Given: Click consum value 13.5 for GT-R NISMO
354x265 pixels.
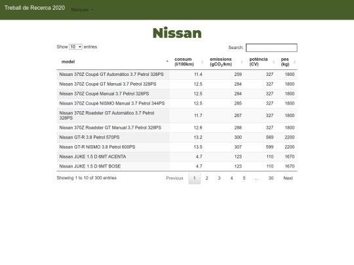Looking at the screenshot, I should pos(198,147).
